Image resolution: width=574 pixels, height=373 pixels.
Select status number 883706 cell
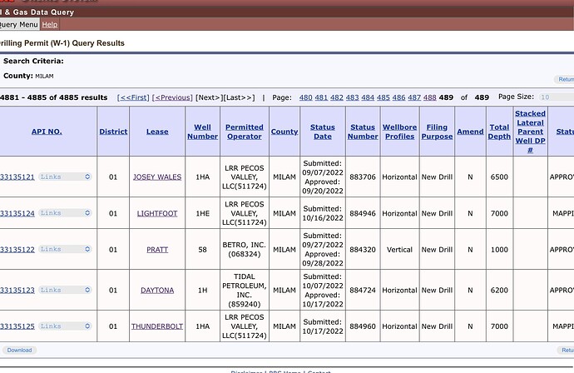tap(363, 177)
